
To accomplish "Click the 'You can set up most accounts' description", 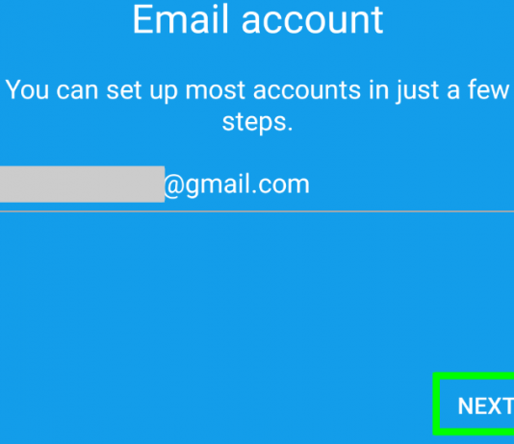I will (x=257, y=106).
